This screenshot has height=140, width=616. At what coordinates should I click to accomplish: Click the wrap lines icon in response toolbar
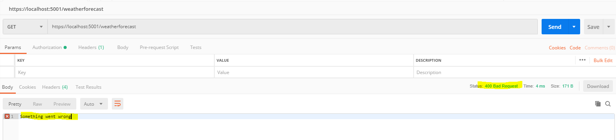pos(118,104)
